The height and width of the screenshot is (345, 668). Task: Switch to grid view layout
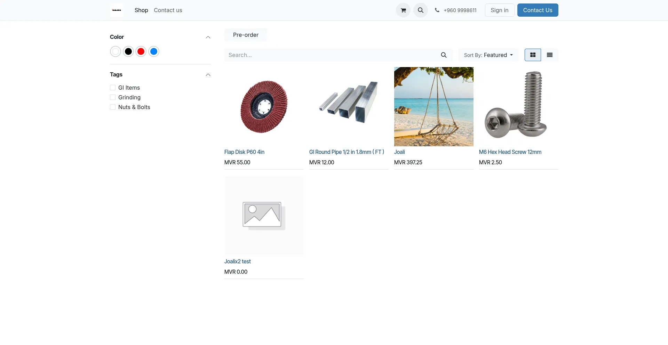click(x=533, y=55)
